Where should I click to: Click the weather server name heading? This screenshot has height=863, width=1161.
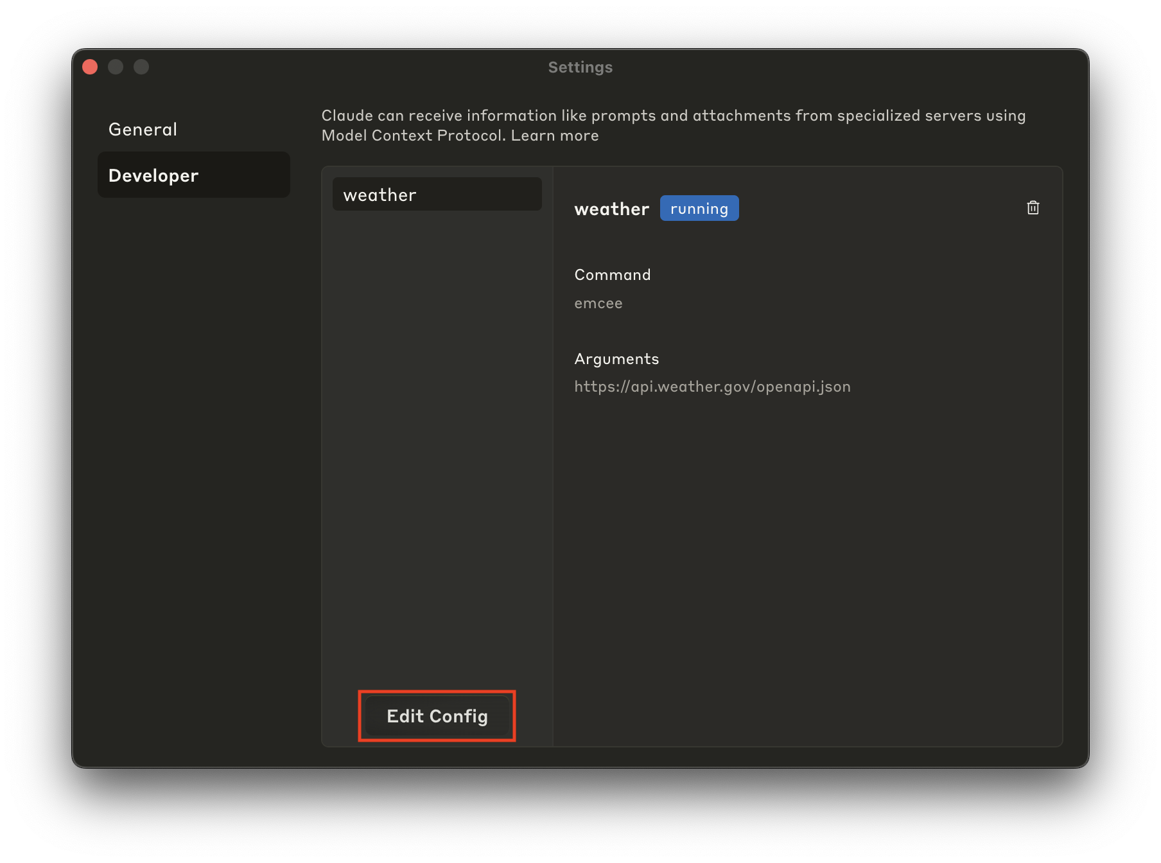(611, 208)
